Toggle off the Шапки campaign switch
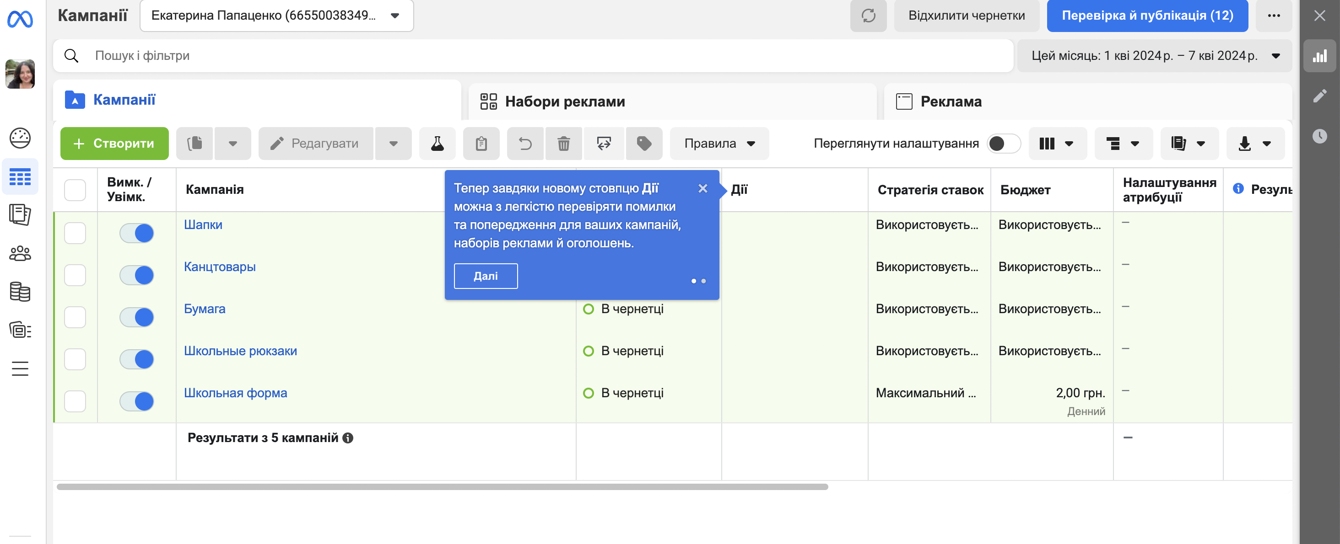This screenshot has height=544, width=1340. click(137, 233)
